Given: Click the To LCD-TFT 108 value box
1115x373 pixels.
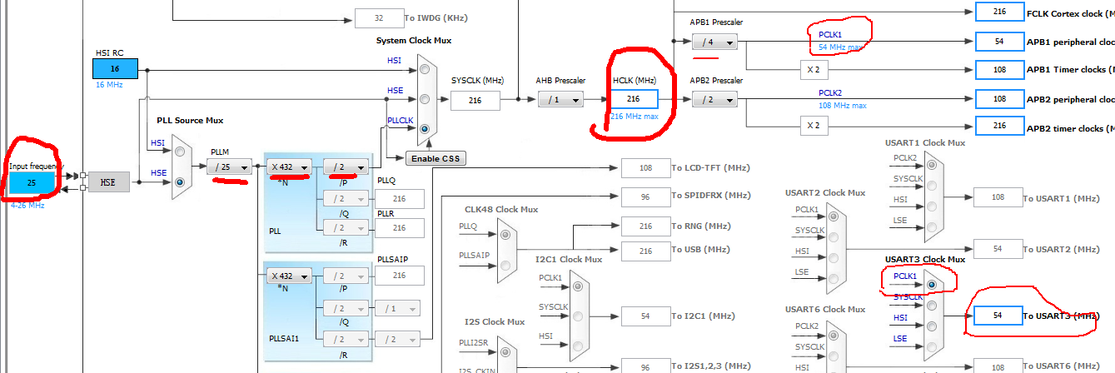Looking at the screenshot, I should (645, 168).
